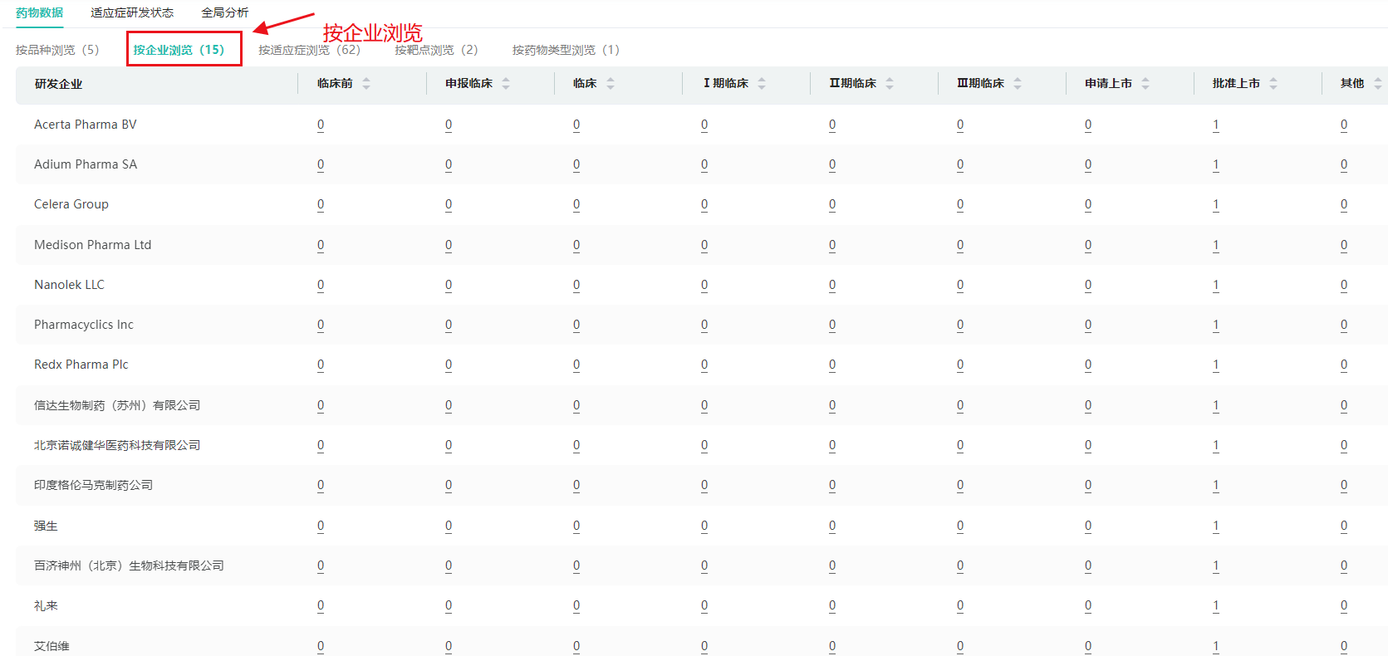Click 其他 value for 强生
The height and width of the screenshot is (656, 1388).
coord(1344,526)
